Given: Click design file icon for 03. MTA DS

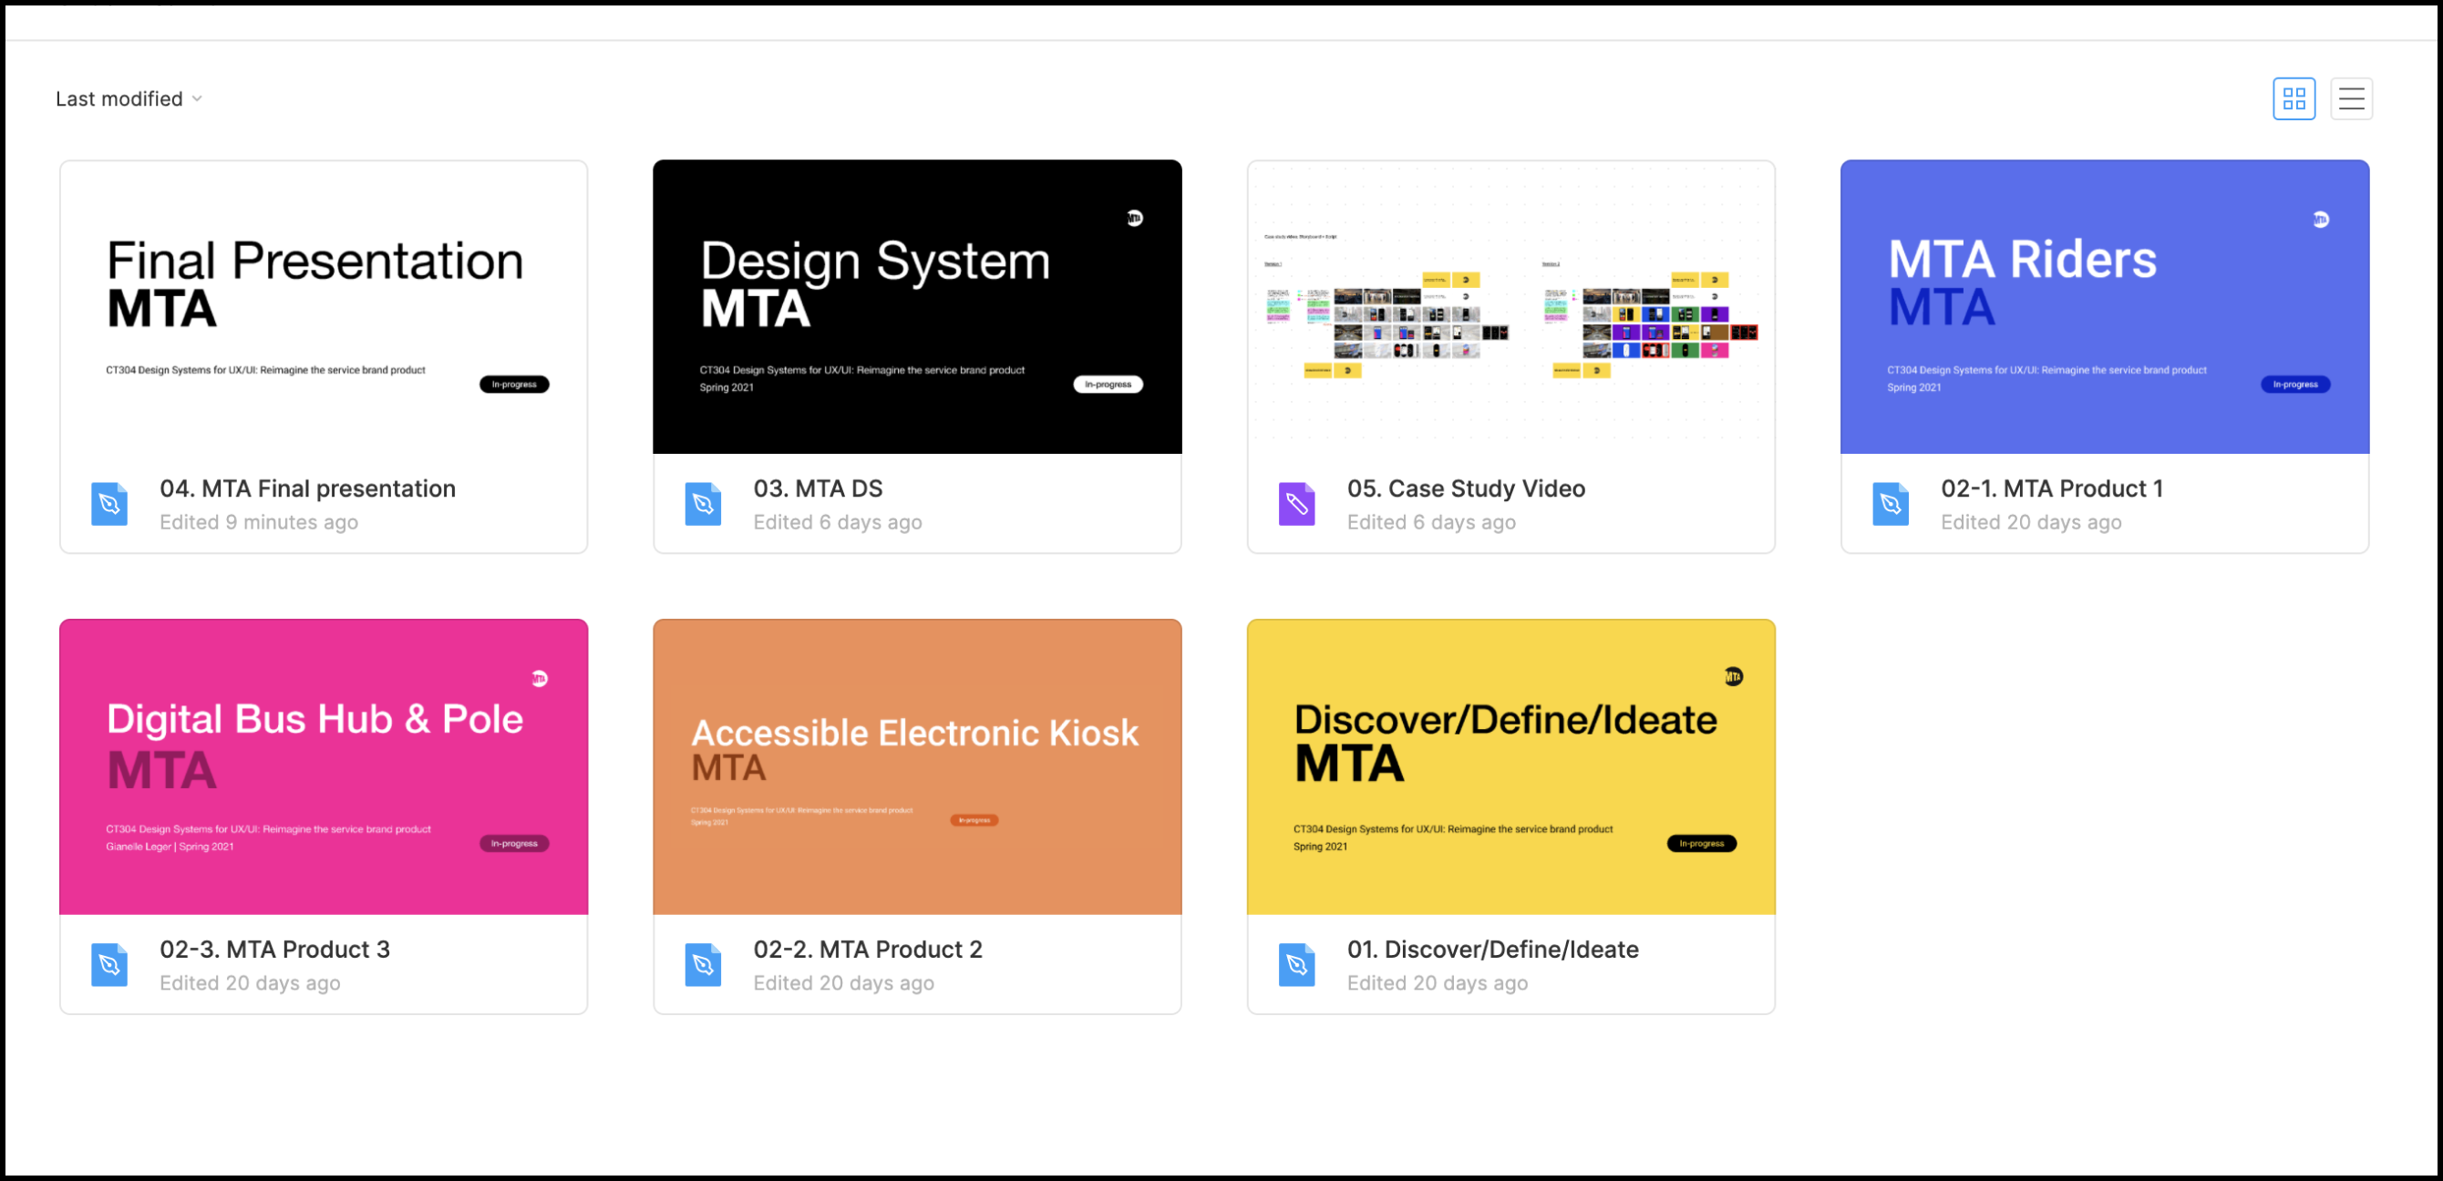Looking at the screenshot, I should (x=703, y=504).
